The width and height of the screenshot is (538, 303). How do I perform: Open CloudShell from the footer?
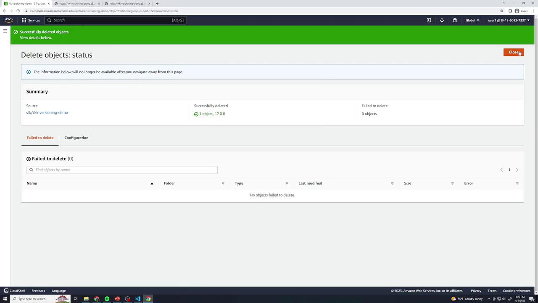(15, 291)
